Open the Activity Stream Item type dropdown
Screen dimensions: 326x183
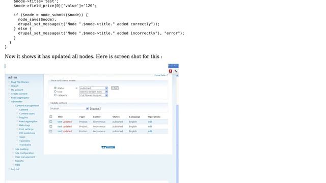point(94,91)
